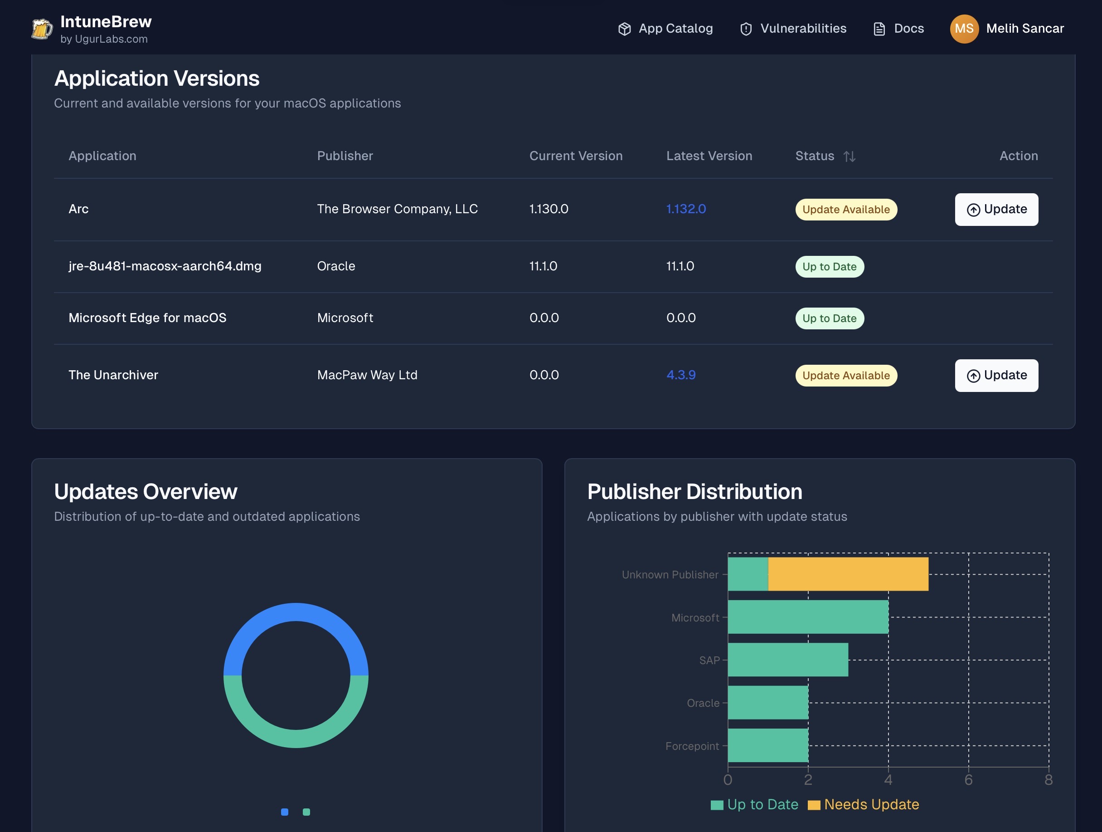Select the Microsoft Edge for macOS name

(x=147, y=318)
